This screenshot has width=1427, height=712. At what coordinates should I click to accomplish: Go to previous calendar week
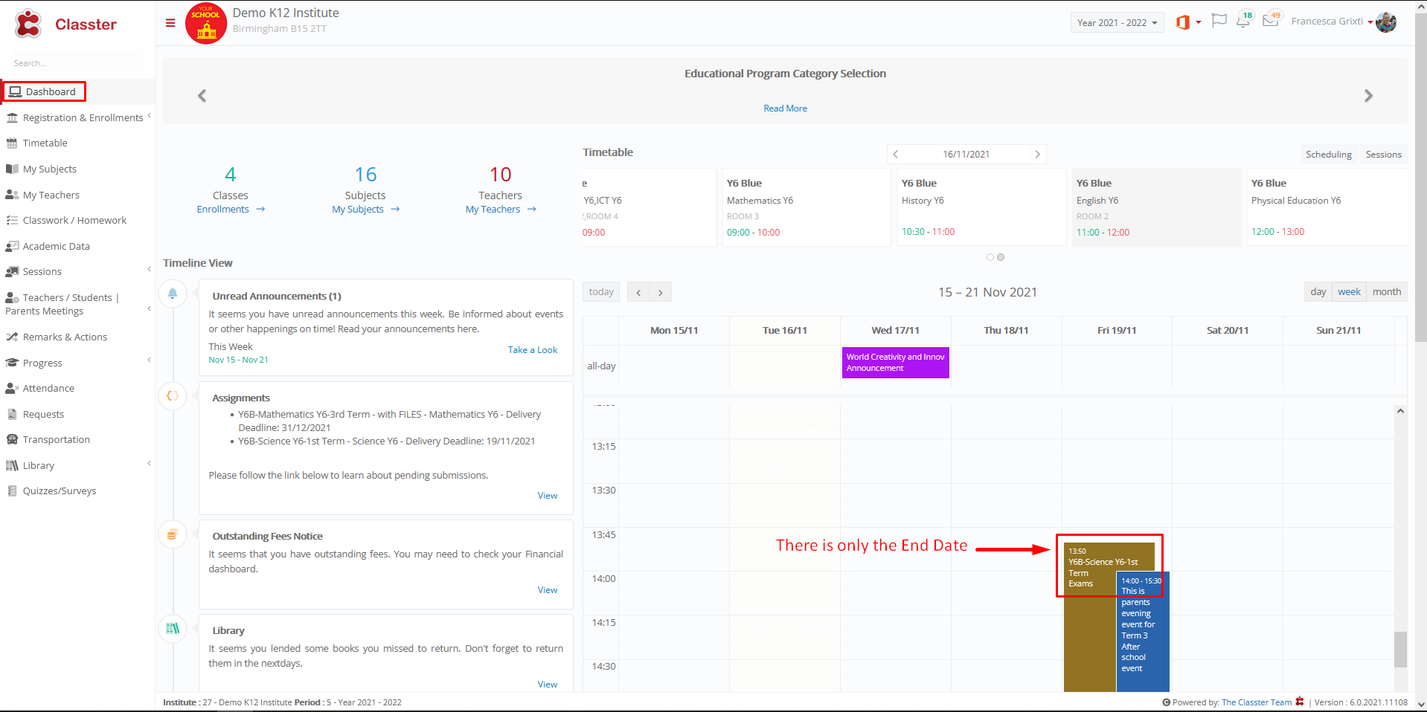pos(638,292)
